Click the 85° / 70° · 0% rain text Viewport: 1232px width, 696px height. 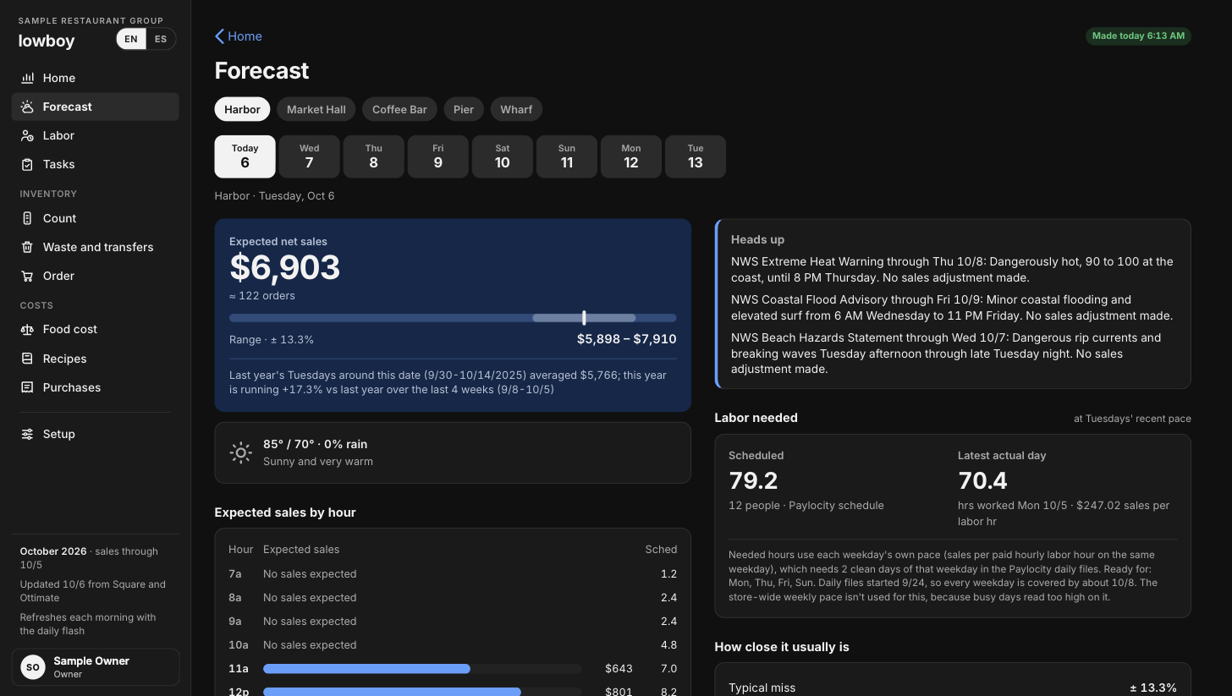(315, 444)
